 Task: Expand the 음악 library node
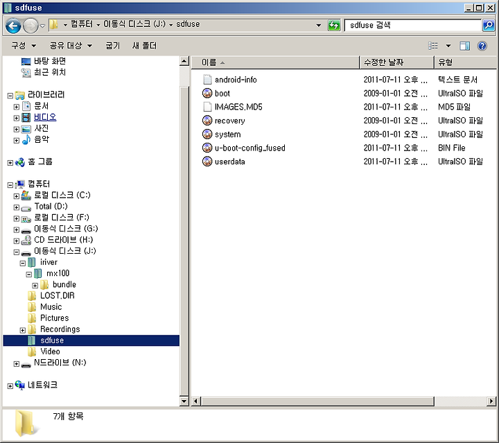(x=16, y=140)
